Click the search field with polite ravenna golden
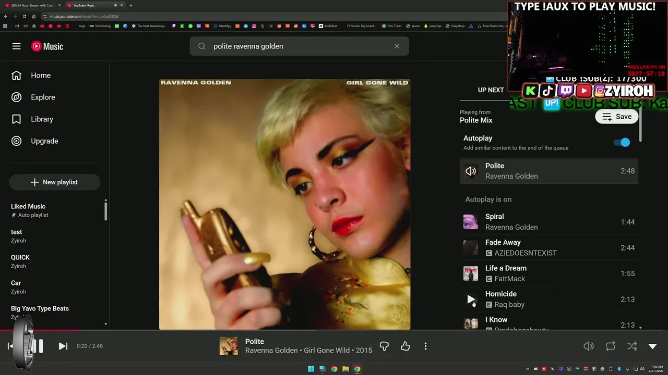Viewport: 668px width, 375px height. pyautogui.click(x=299, y=46)
